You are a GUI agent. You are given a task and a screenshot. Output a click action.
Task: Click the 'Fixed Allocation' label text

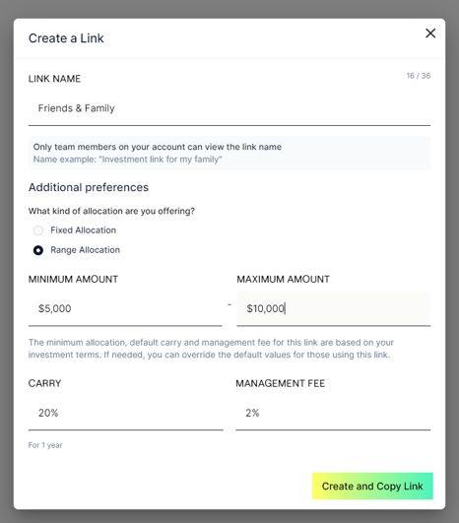tap(83, 230)
